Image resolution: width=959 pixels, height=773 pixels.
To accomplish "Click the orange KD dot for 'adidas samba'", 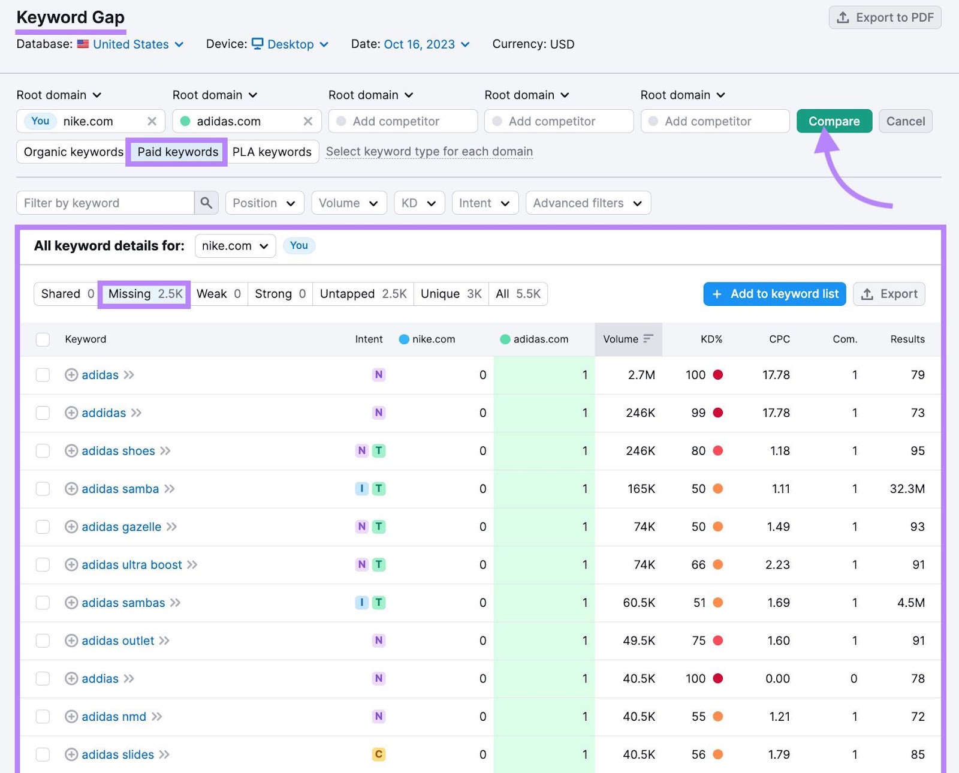I will (x=718, y=489).
